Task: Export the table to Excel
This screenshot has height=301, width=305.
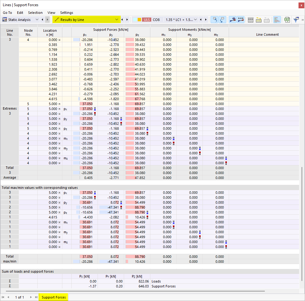Action: (287, 19)
